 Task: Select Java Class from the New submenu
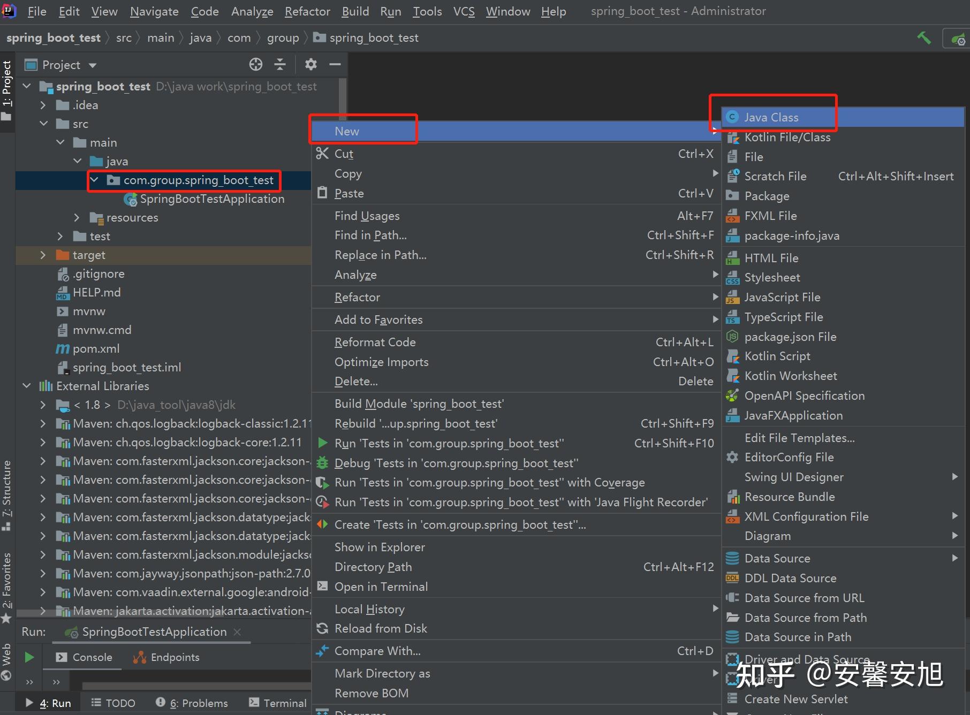(771, 117)
